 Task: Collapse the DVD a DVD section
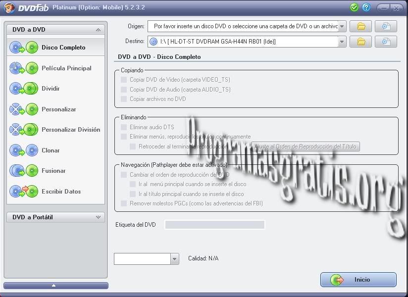(x=98, y=30)
